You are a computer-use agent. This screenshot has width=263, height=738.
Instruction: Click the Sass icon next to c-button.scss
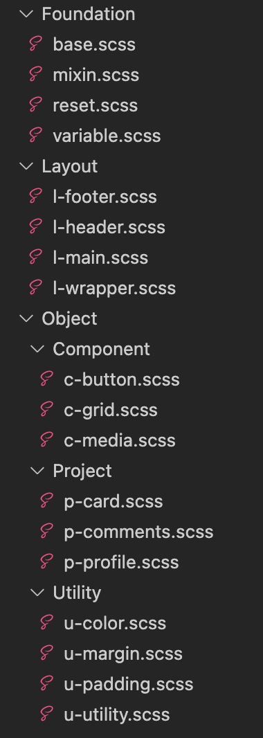pos(46,379)
